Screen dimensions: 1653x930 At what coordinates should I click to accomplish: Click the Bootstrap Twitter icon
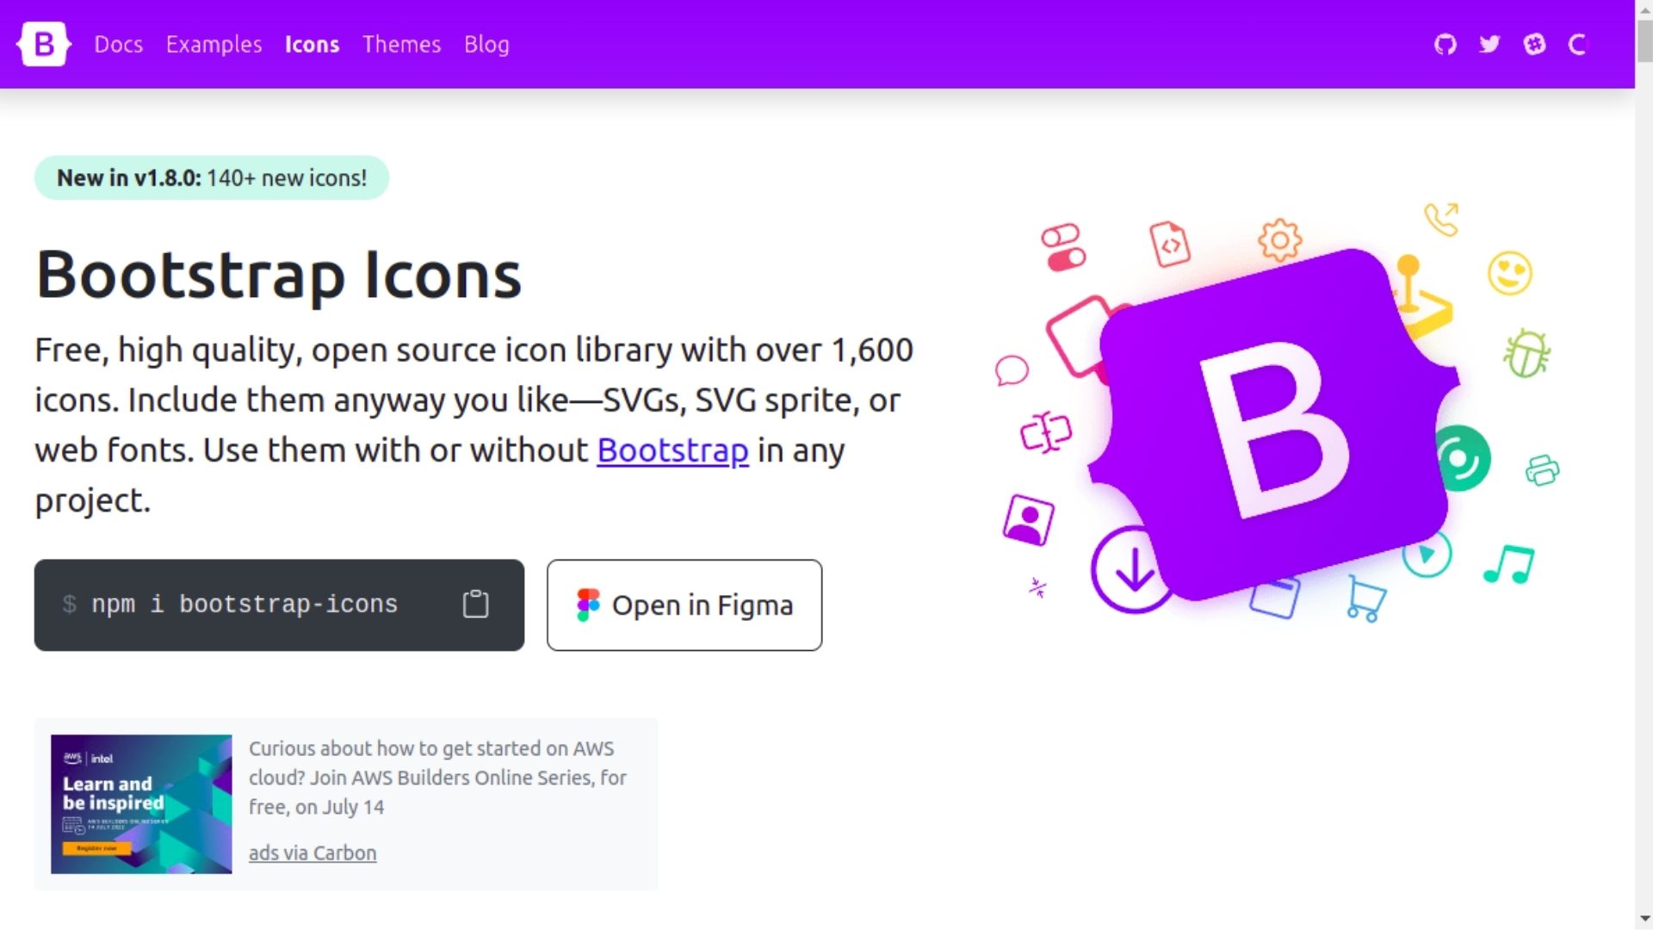point(1489,44)
